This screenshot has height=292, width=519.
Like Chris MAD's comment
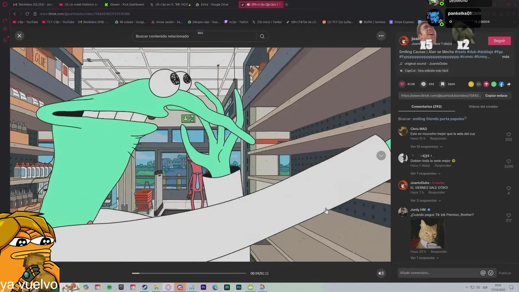point(508,134)
